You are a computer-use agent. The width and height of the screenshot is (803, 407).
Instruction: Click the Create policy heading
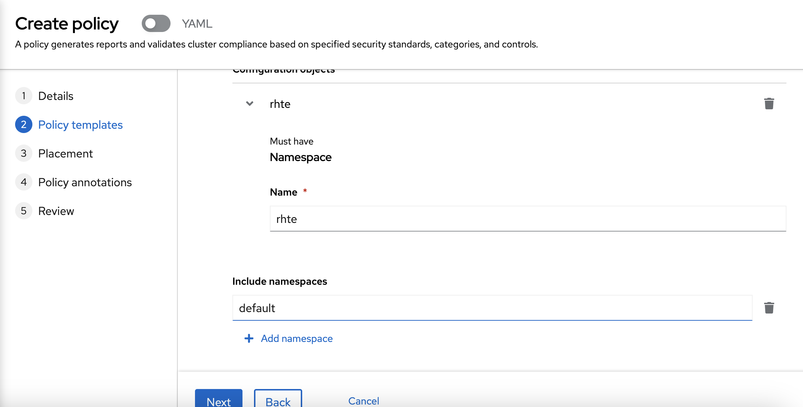67,24
